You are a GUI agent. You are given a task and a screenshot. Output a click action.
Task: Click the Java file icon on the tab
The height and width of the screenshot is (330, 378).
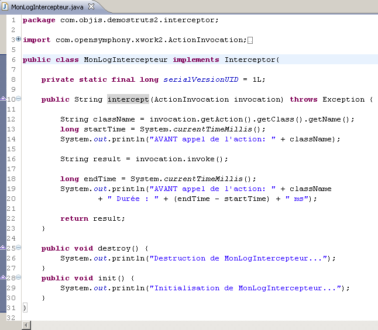coord(6,6)
